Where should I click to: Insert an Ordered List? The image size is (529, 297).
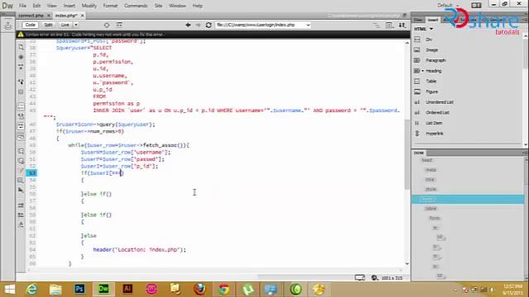437,112
